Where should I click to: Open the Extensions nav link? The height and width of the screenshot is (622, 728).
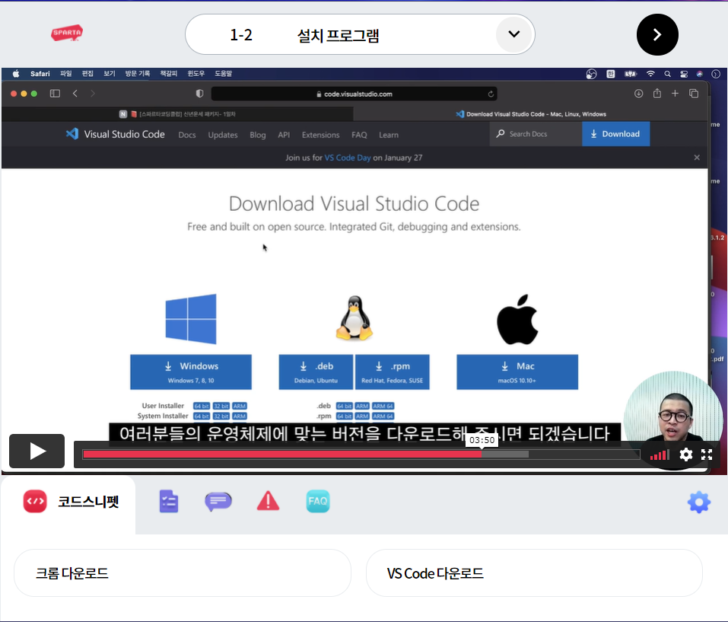coord(320,135)
